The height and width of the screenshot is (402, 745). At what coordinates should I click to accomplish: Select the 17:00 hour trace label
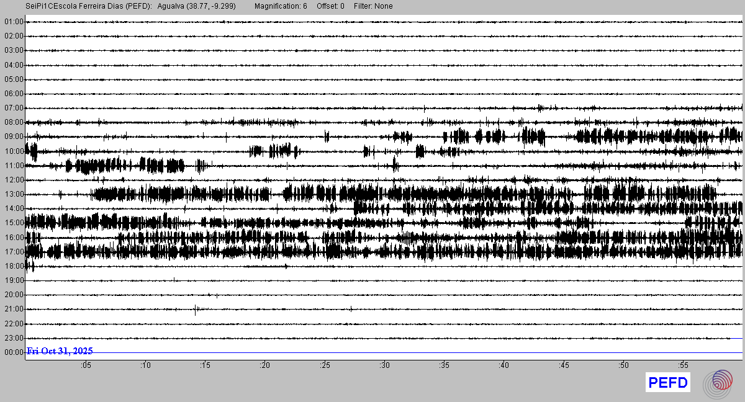click(14, 252)
